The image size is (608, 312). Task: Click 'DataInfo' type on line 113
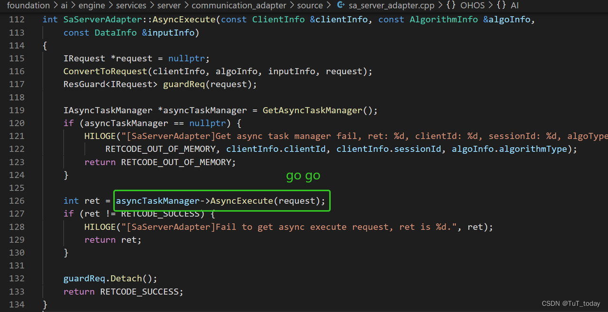coord(115,33)
